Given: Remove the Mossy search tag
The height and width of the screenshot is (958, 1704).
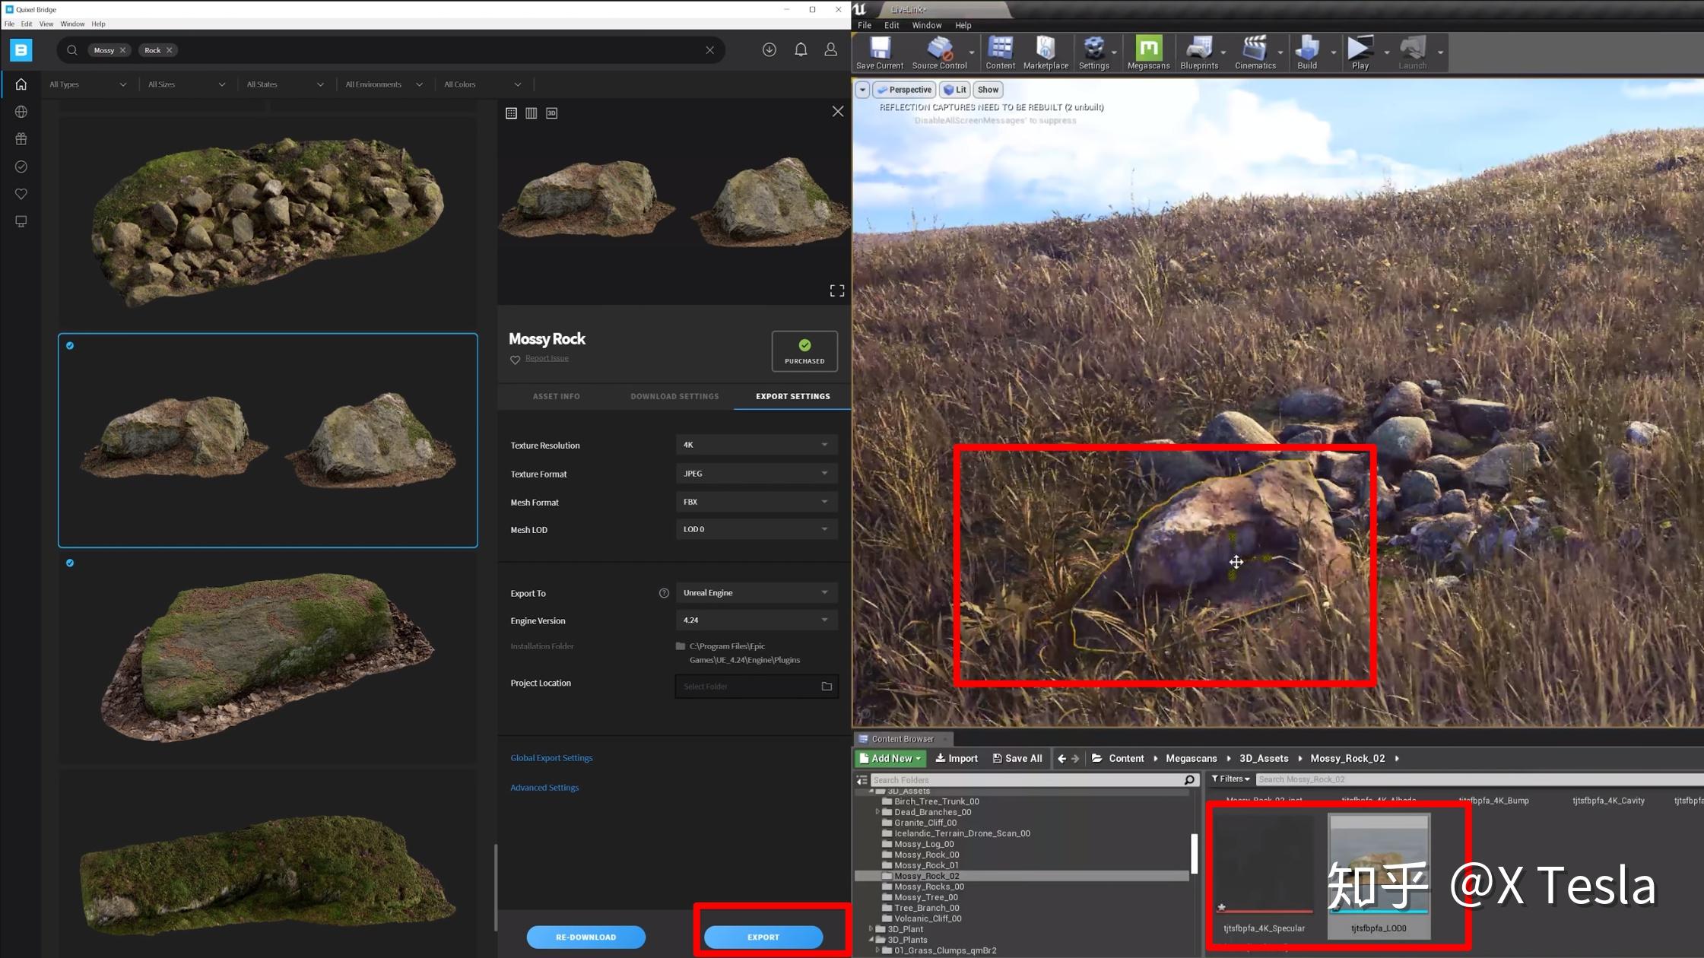Looking at the screenshot, I should [123, 50].
